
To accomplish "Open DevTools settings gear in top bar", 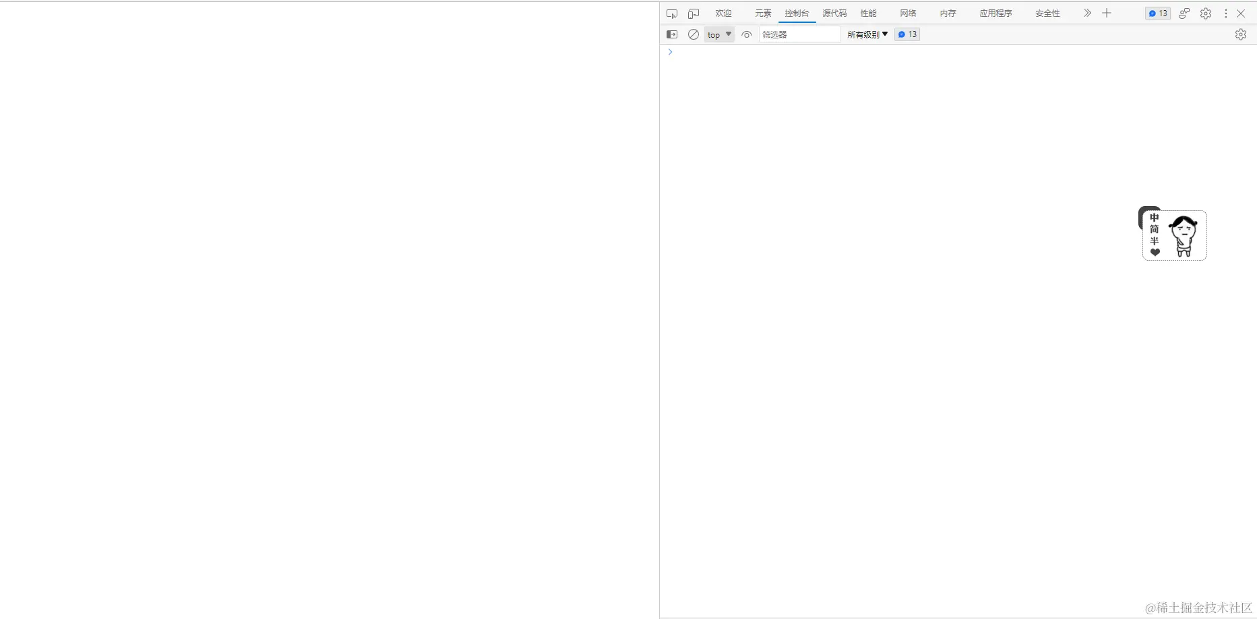I will pos(1206,13).
